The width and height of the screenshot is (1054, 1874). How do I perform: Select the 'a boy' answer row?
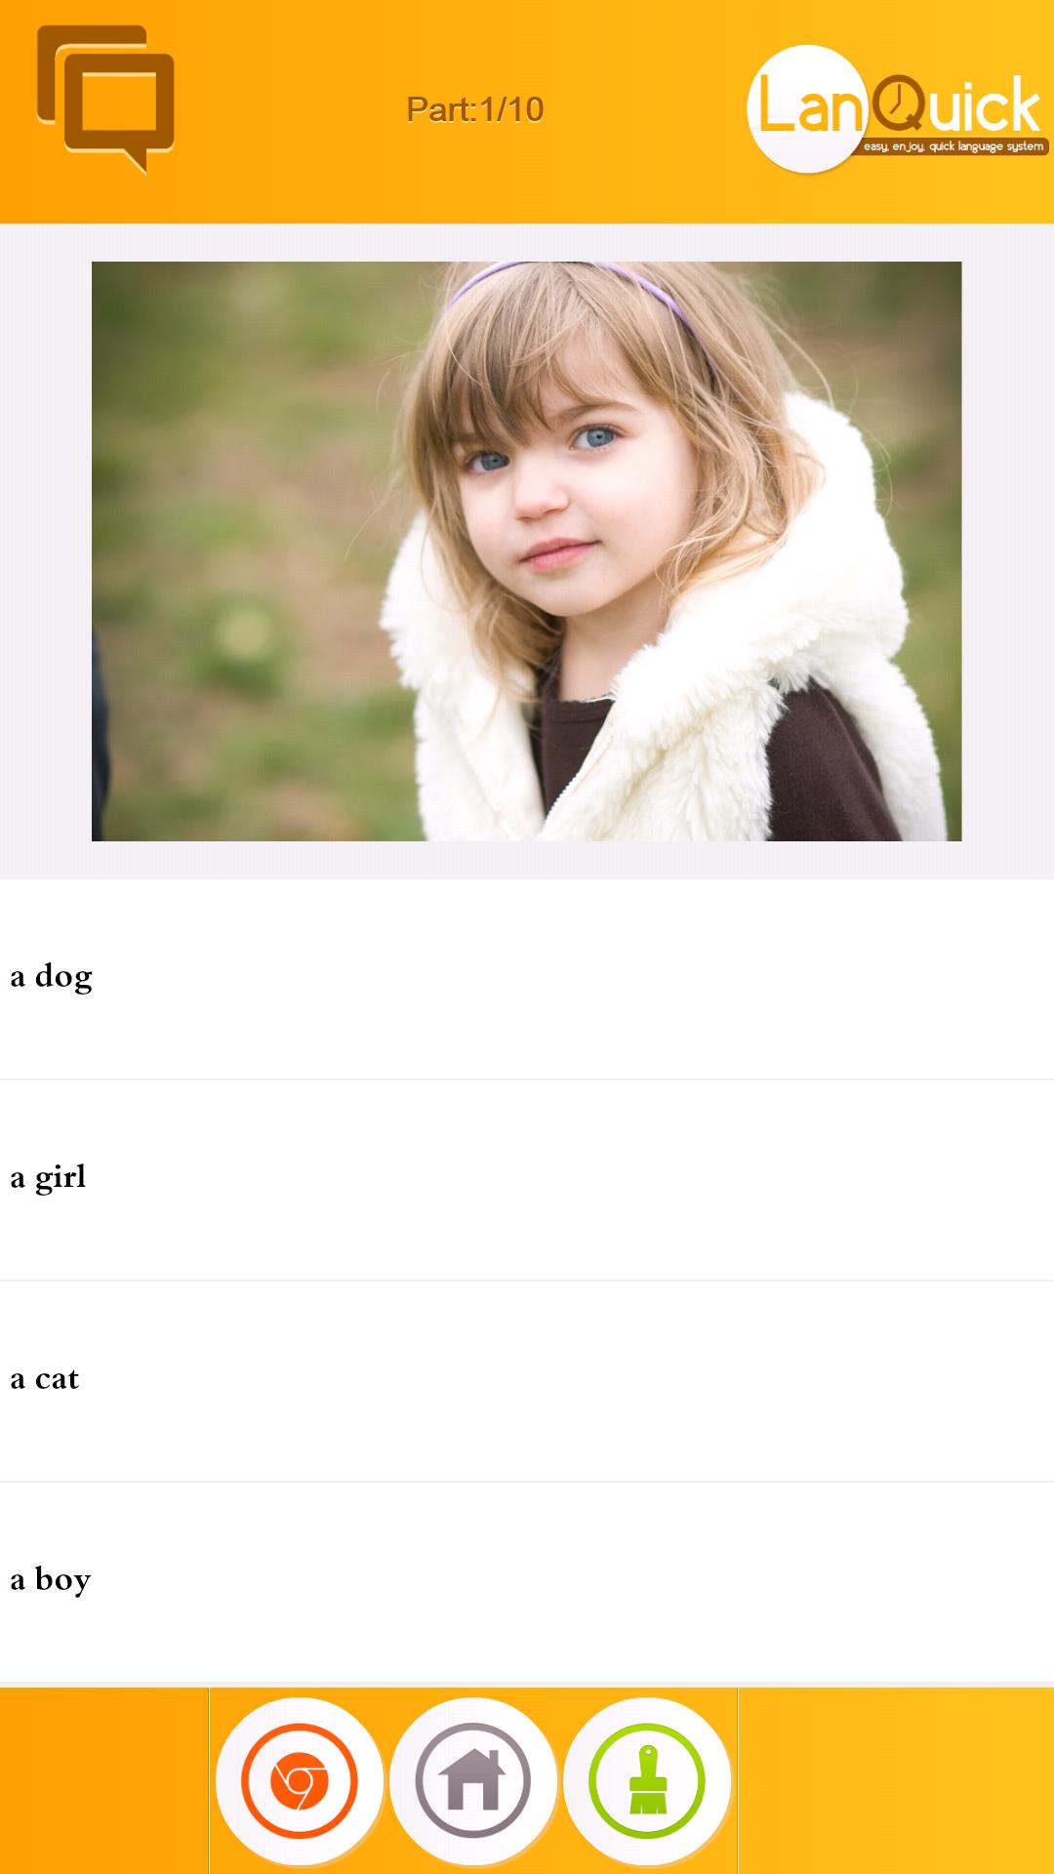coord(527,1582)
